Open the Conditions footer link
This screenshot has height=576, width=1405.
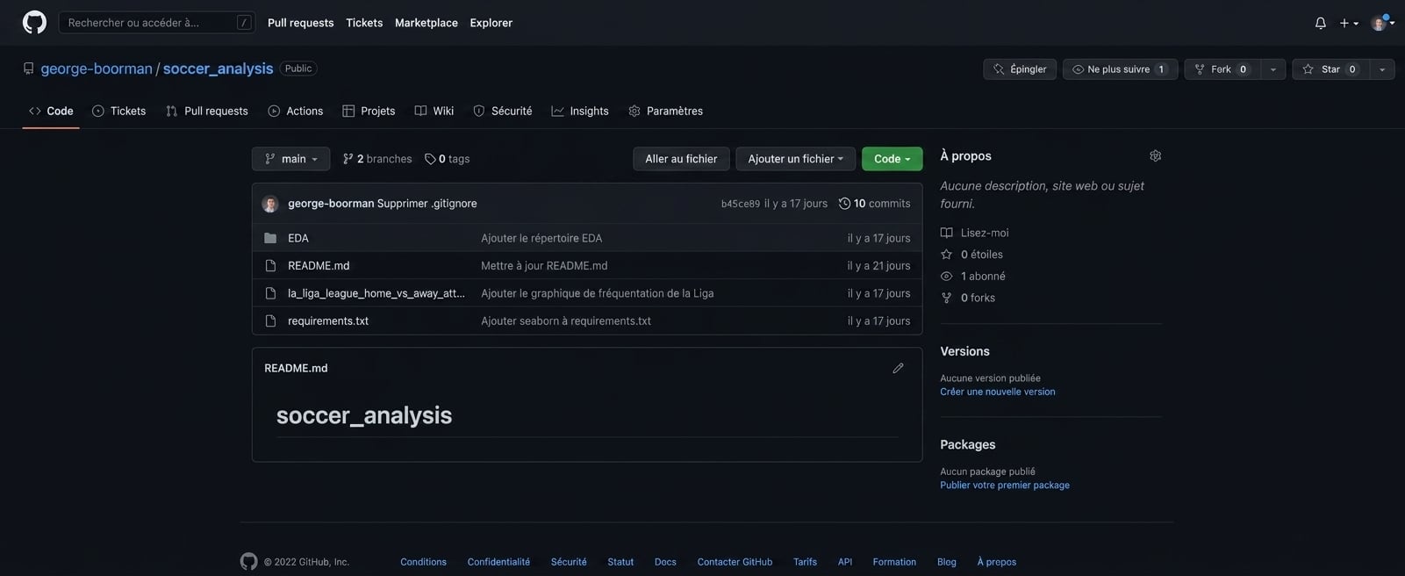423,562
